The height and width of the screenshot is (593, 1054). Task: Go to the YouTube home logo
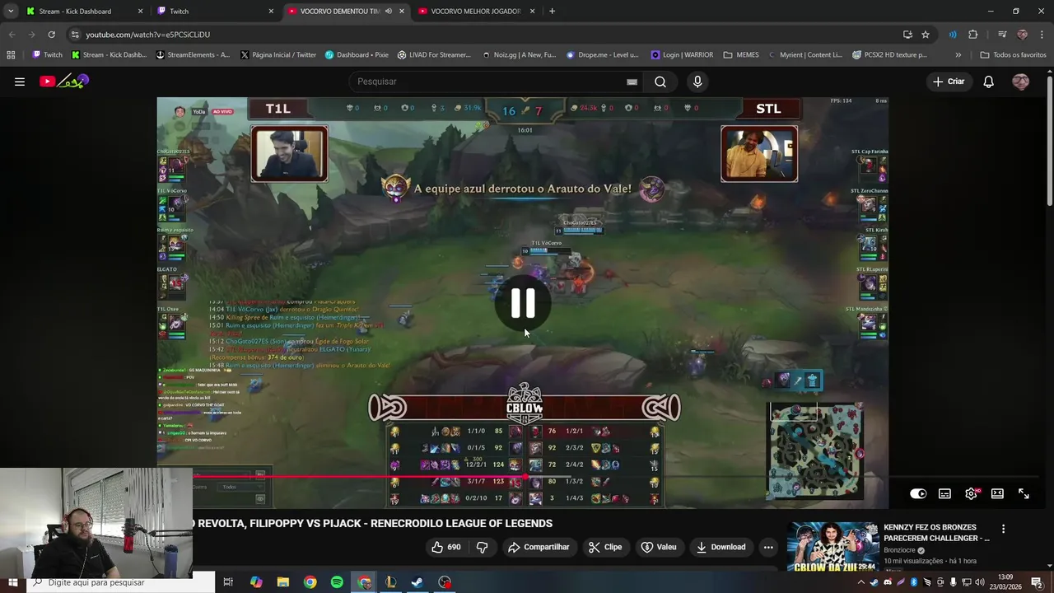(x=64, y=81)
